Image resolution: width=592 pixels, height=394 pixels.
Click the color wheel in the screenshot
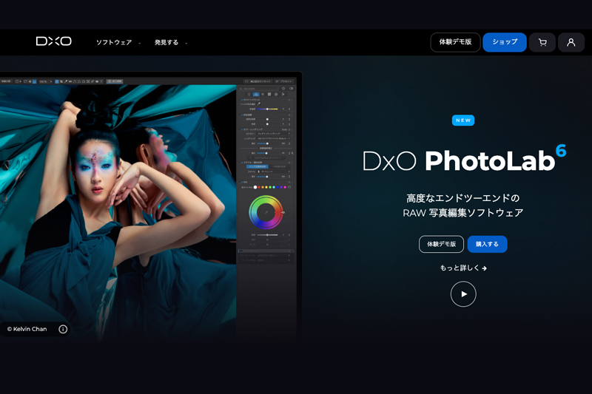tap(266, 212)
